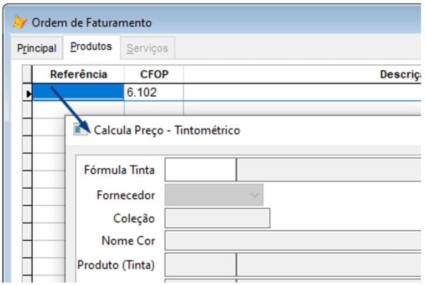Focus the Fórmula Tinta code field
This screenshot has width=426, height=285.
pos(200,170)
